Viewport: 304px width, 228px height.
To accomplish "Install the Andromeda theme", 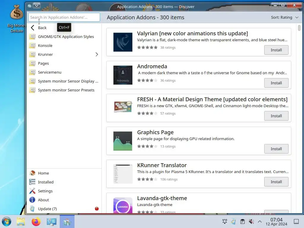I will click(x=276, y=83).
